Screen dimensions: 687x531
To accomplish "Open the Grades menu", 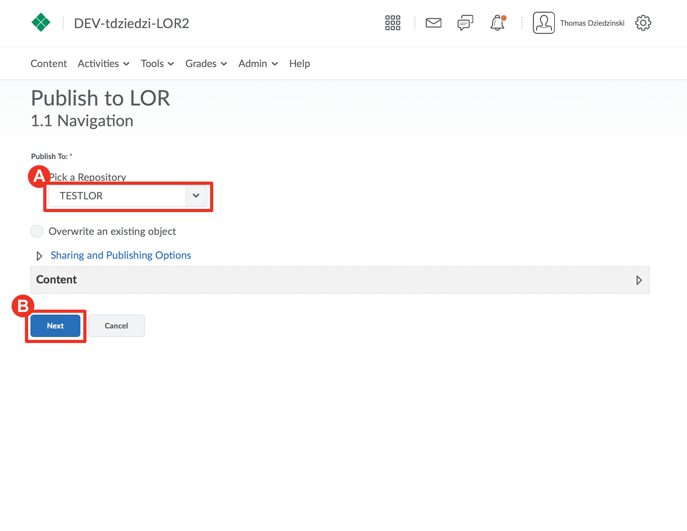I will click(206, 64).
